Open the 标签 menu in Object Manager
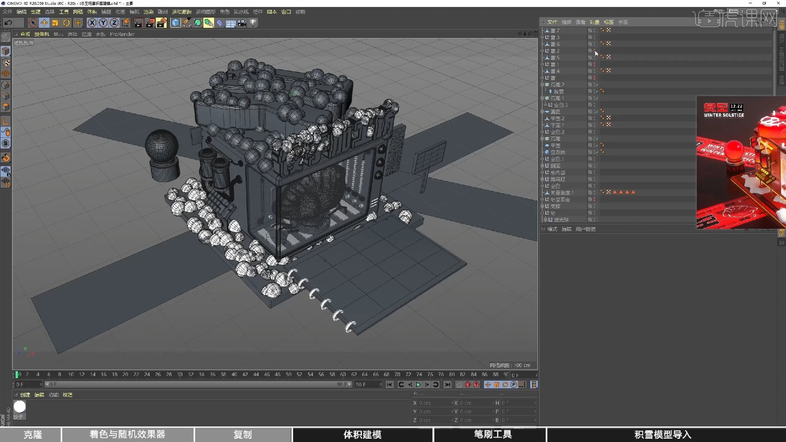The height and width of the screenshot is (442, 786). coord(609,22)
